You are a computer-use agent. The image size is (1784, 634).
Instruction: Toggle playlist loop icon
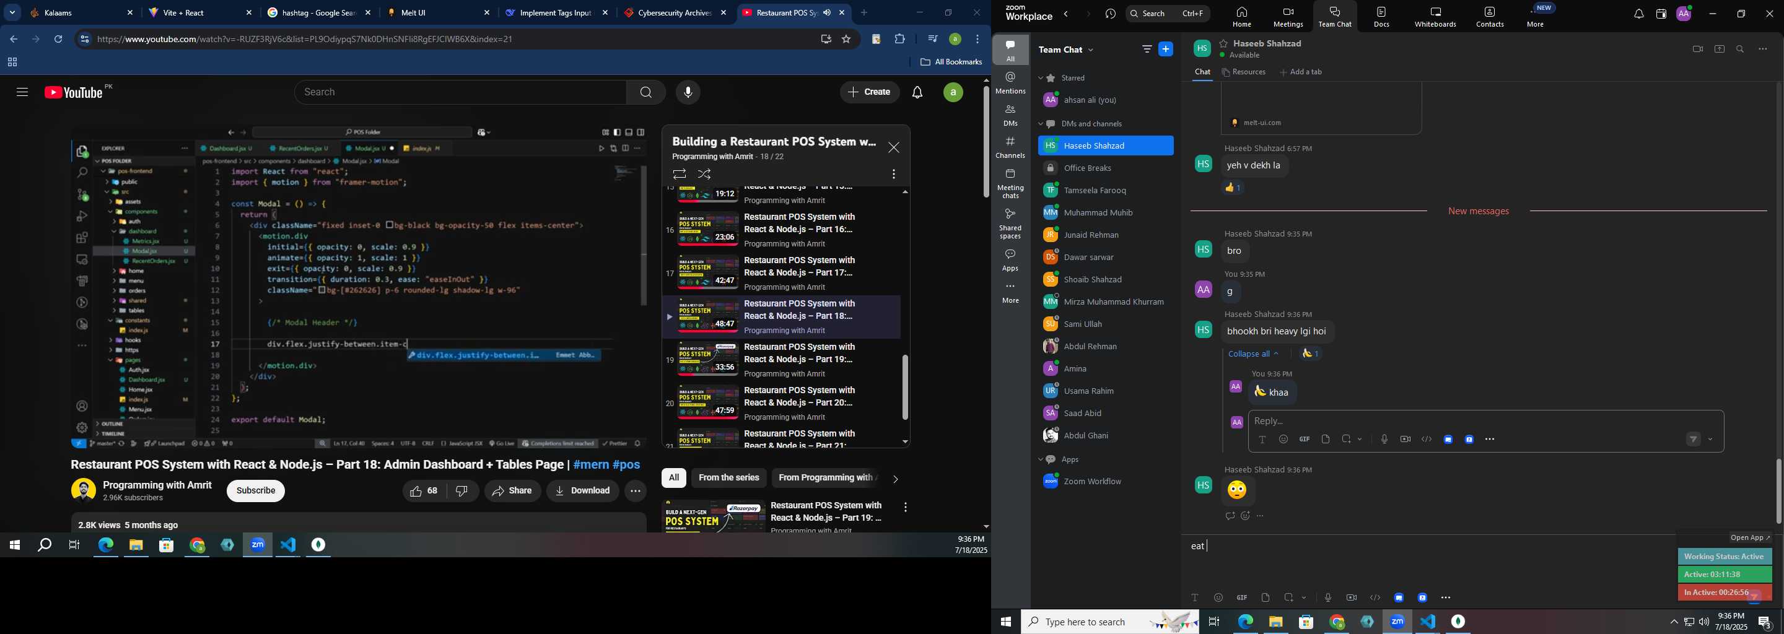click(680, 175)
